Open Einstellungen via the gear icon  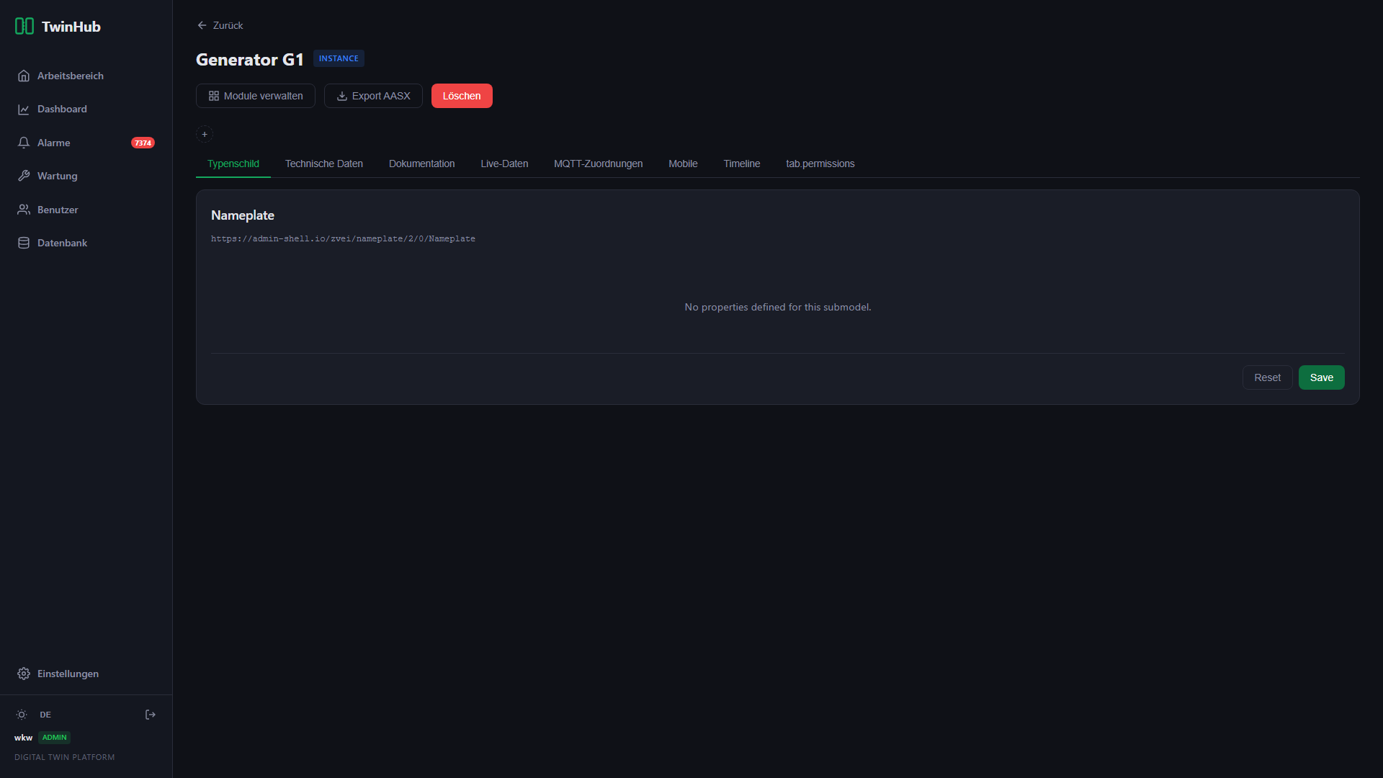(x=24, y=674)
